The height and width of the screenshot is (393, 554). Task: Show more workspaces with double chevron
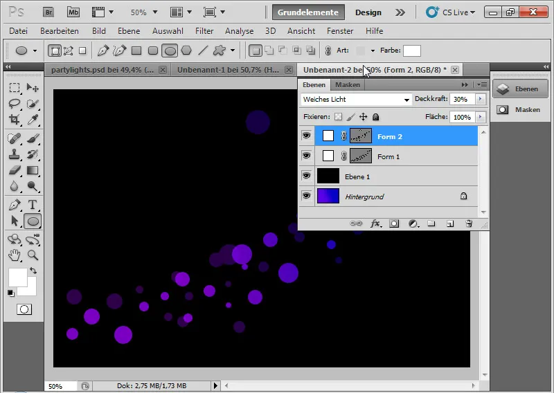400,12
